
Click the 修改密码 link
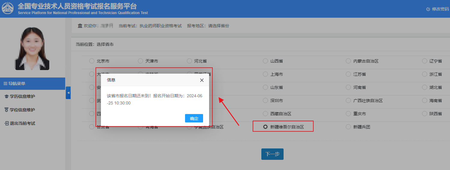point(440,9)
